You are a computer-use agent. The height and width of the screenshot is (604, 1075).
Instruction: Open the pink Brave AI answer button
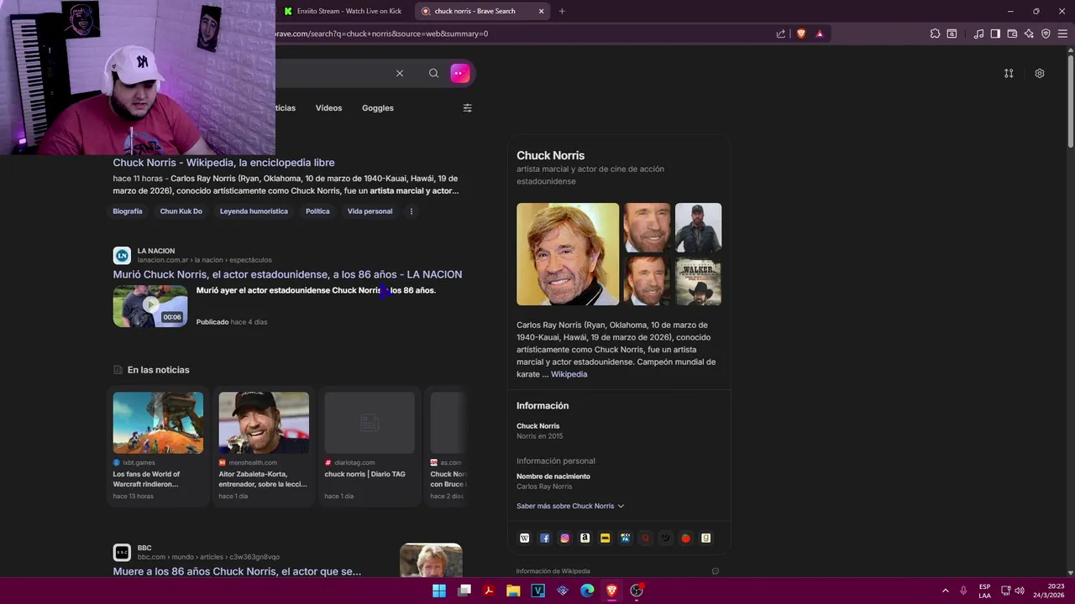click(x=459, y=73)
